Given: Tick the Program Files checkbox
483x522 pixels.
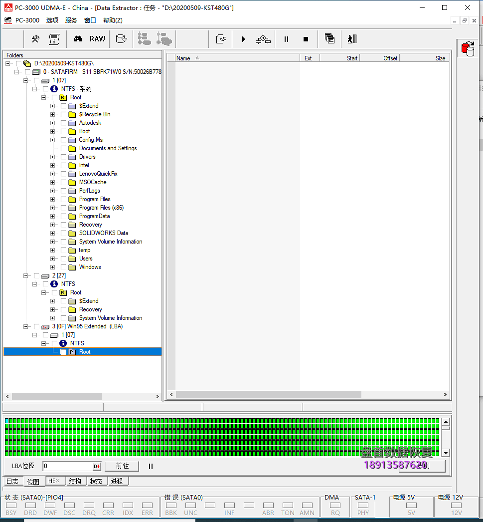Looking at the screenshot, I should (63, 199).
